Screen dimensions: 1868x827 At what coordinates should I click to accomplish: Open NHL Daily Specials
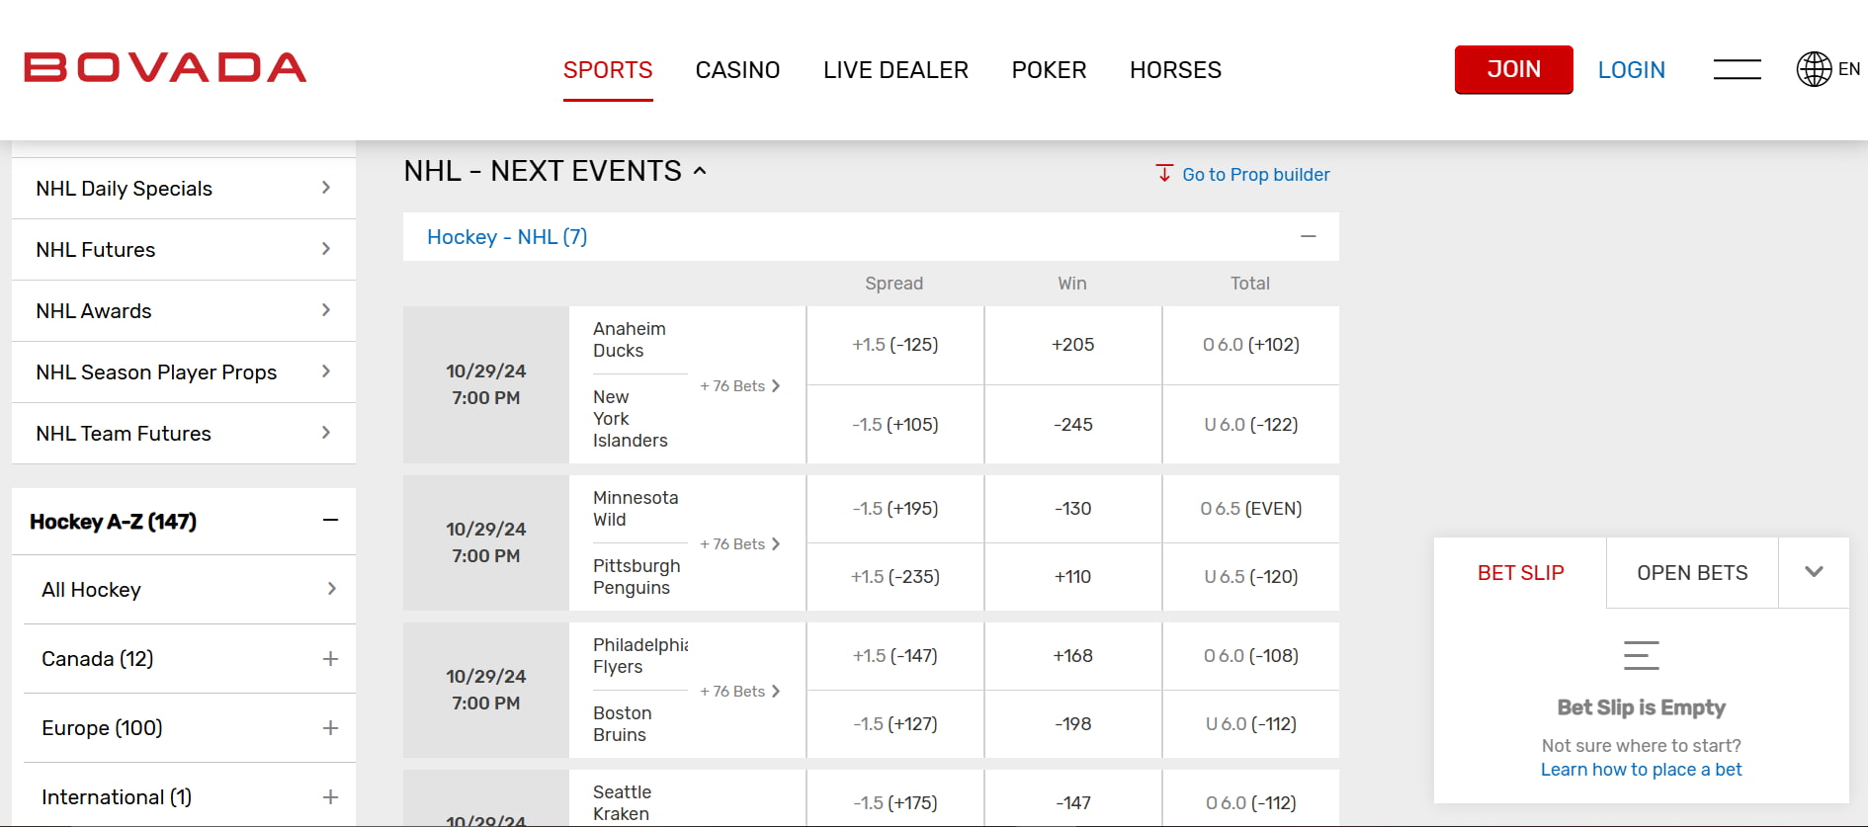(x=184, y=188)
